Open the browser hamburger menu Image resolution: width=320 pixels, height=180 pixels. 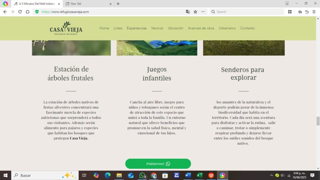coord(314,12)
